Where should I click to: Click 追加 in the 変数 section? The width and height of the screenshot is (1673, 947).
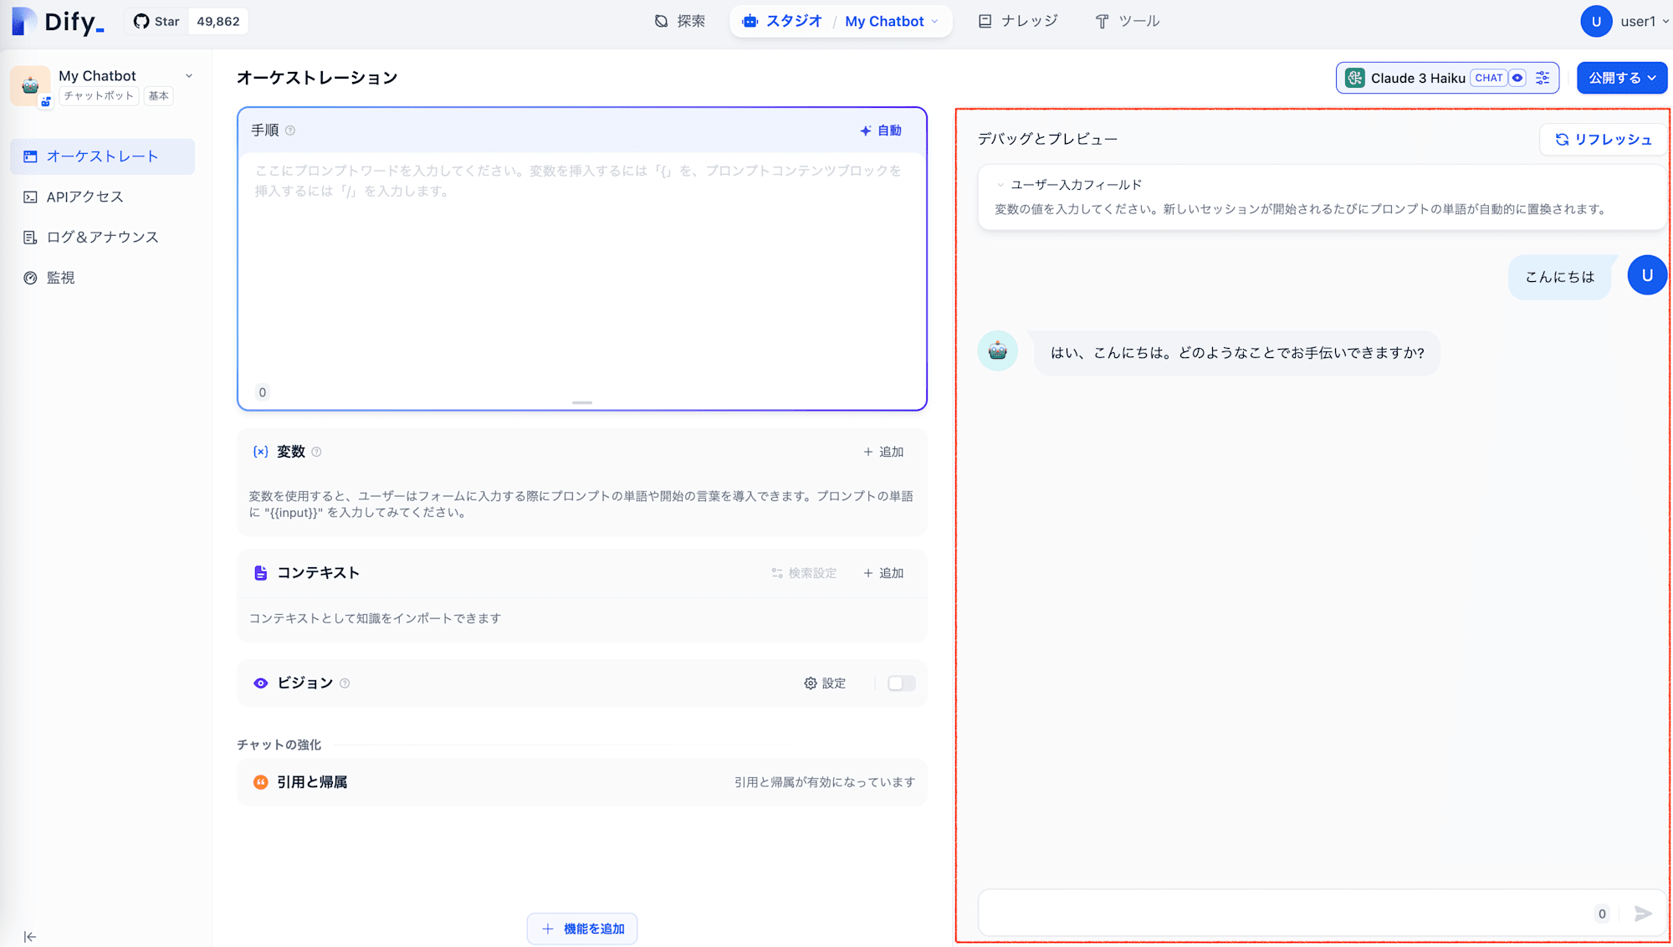(883, 452)
